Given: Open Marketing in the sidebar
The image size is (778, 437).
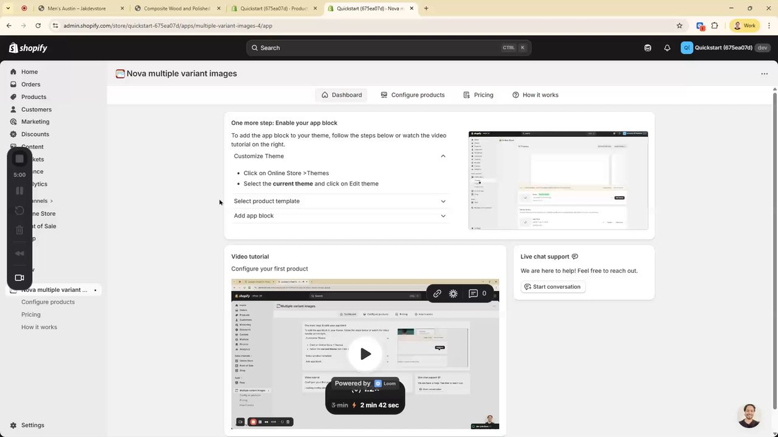Looking at the screenshot, I should click(x=35, y=122).
